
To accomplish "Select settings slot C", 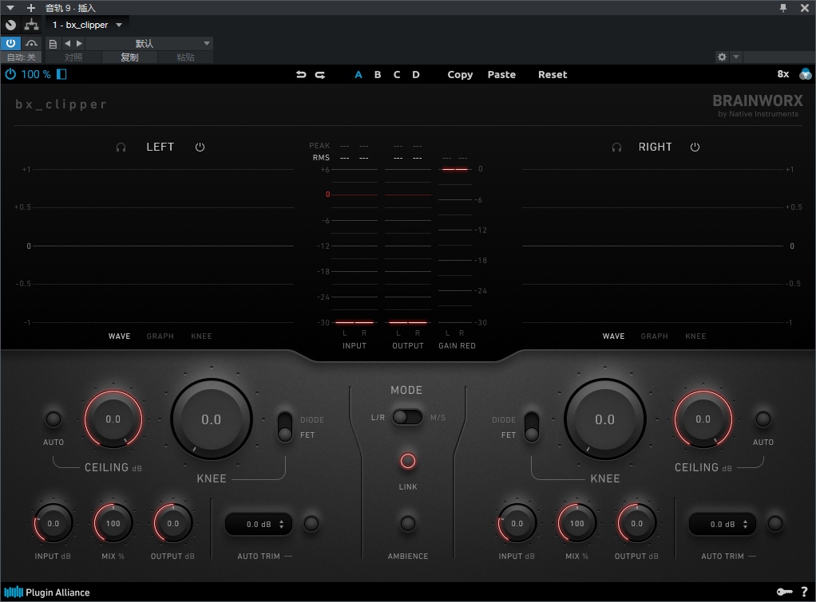I will pos(397,75).
